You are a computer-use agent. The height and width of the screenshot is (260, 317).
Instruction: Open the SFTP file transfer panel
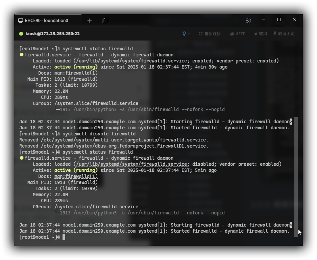click(238, 34)
